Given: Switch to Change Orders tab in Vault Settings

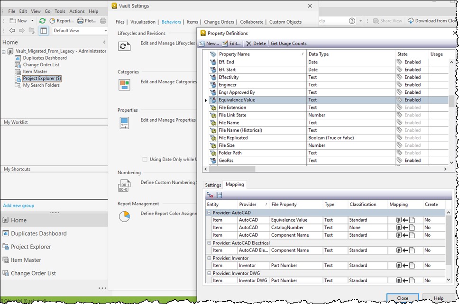Looking at the screenshot, I should [x=219, y=22].
